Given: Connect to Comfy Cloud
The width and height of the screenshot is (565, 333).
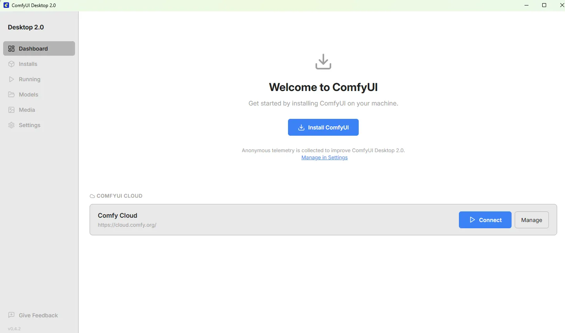Looking at the screenshot, I should tap(485, 220).
